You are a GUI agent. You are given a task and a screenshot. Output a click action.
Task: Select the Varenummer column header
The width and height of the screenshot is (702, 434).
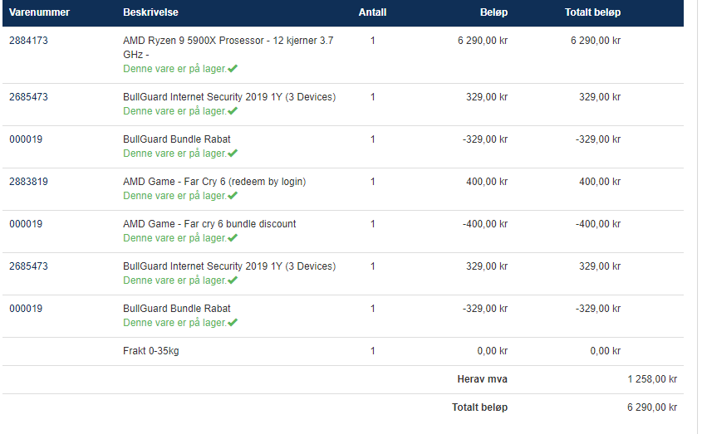pos(39,12)
